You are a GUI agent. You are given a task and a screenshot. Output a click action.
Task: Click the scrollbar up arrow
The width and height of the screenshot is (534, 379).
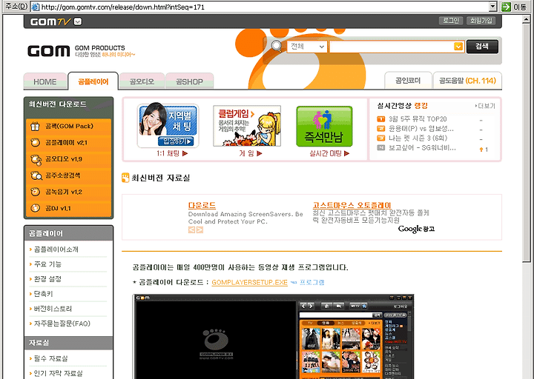point(527,20)
